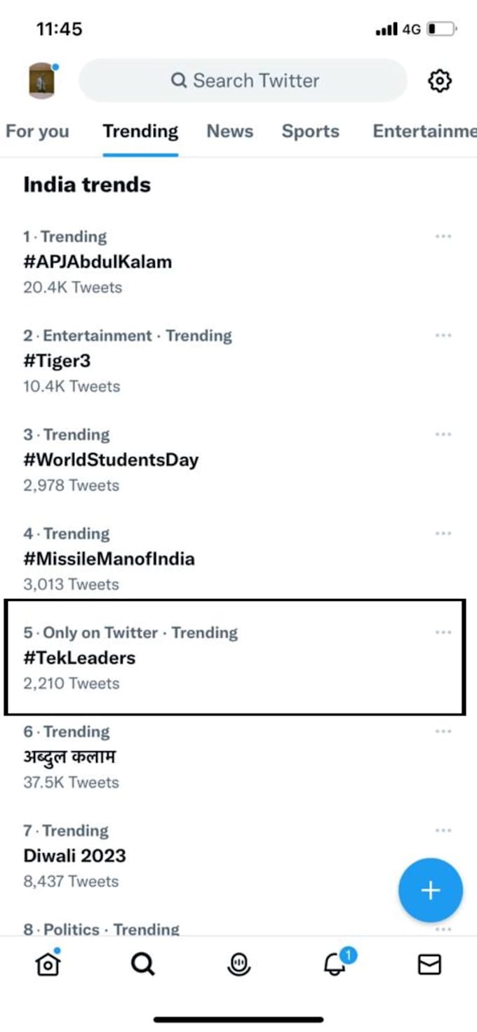Viewport: 477px width, 1032px height.
Task: Tap the search magnifier inside the search bar
Action: coord(180,80)
